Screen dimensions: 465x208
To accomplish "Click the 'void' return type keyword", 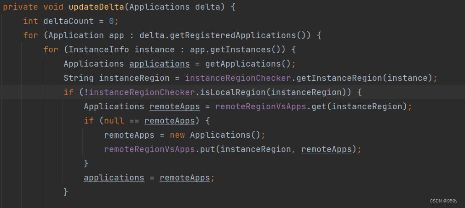I will click(53, 7).
